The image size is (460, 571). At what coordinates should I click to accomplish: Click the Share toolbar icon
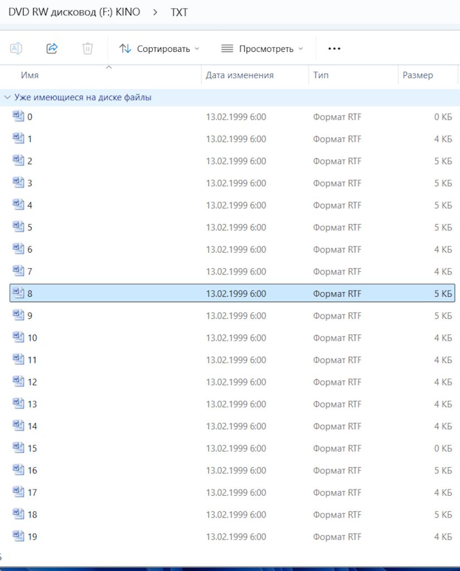coord(52,49)
